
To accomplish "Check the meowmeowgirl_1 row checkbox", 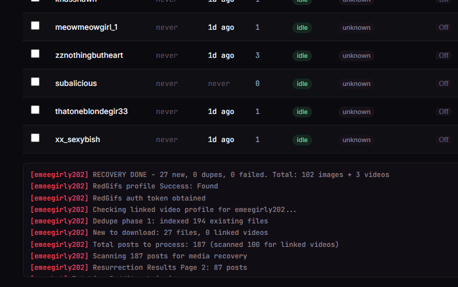I will coord(35,26).
